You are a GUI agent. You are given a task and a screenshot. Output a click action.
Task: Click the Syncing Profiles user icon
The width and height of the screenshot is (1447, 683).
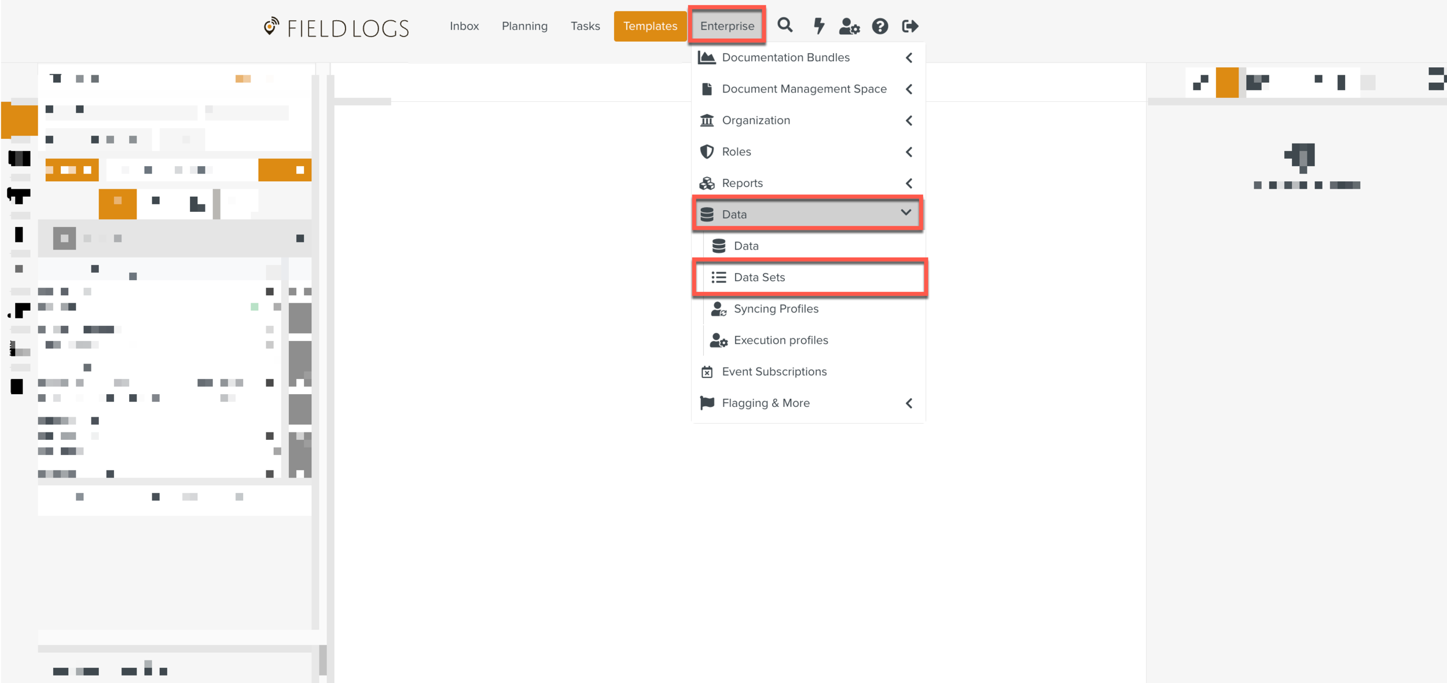[718, 309]
